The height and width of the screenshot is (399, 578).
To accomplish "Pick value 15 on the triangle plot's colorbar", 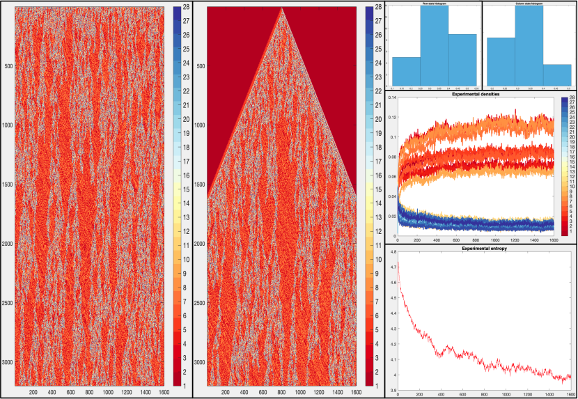I will click(x=369, y=188).
